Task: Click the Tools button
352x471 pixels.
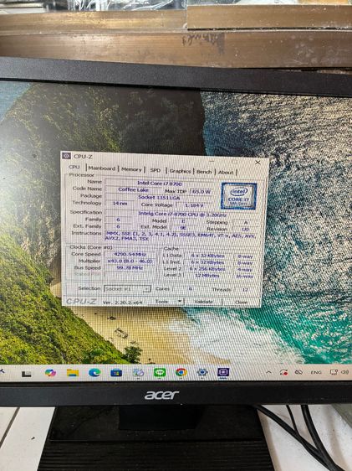Action: click(161, 301)
